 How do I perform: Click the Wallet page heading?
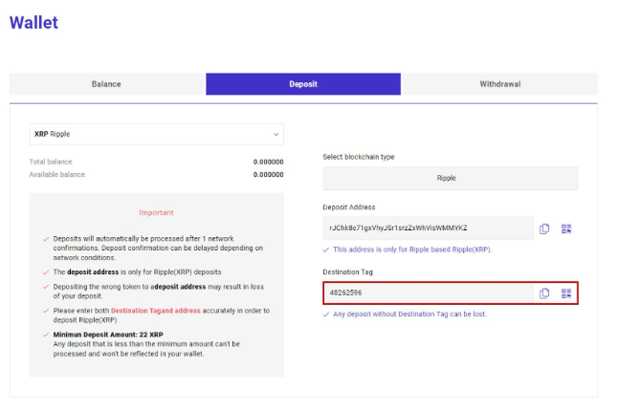pyautogui.click(x=33, y=22)
